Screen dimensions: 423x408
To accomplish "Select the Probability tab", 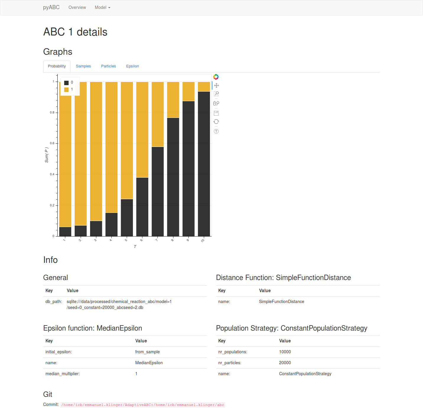I will click(x=57, y=66).
